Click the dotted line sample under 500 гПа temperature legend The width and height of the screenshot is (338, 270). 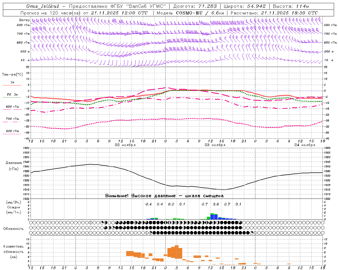(12, 134)
